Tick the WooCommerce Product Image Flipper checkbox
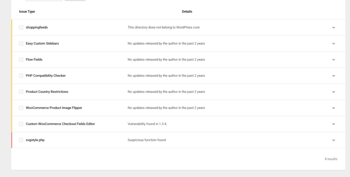The width and height of the screenshot is (350, 177). coord(21,108)
